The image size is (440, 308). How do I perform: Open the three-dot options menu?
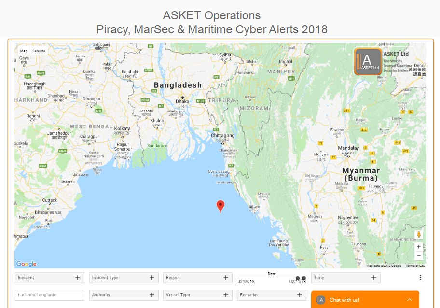(x=420, y=278)
